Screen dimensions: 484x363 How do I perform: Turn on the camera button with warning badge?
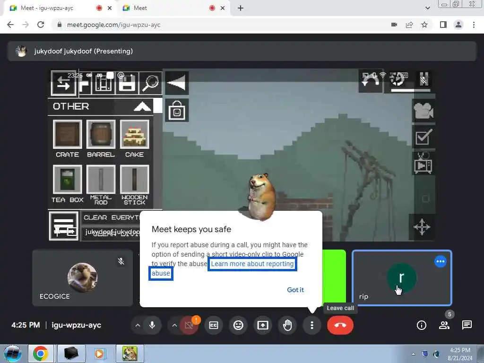pyautogui.click(x=189, y=325)
